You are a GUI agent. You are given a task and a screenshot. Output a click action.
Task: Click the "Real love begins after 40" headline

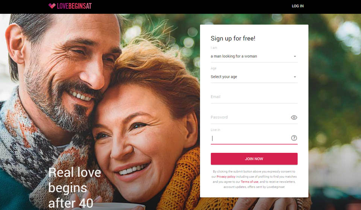74,188
